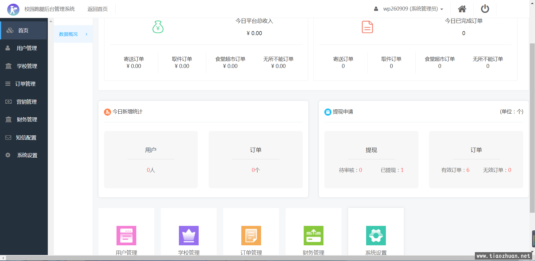Viewport: 535px width, 261px height.
Task: Select 首页 in the sidebar
Action: pos(23,30)
